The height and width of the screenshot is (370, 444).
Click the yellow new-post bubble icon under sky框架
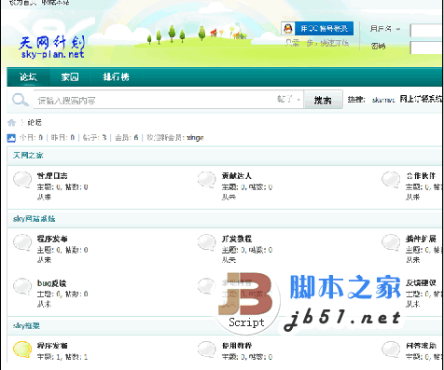22,349
